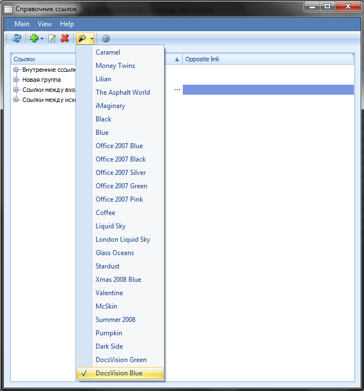Click the window icon in title bar
The height and width of the screenshot is (391, 364).
pos(8,9)
